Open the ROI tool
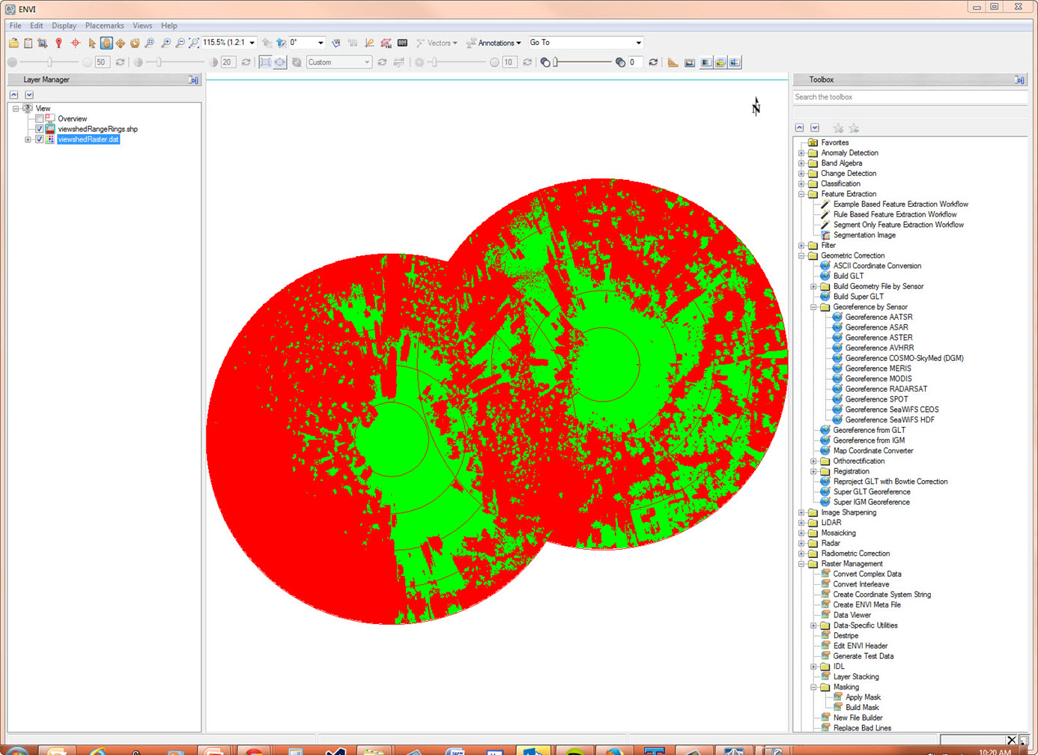1038x755 pixels. (386, 43)
